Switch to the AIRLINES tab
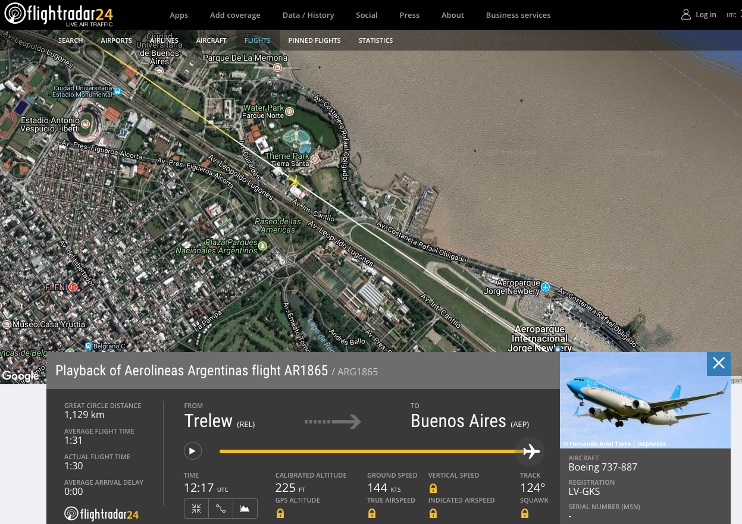Viewport: 742px width, 524px height. [164, 40]
